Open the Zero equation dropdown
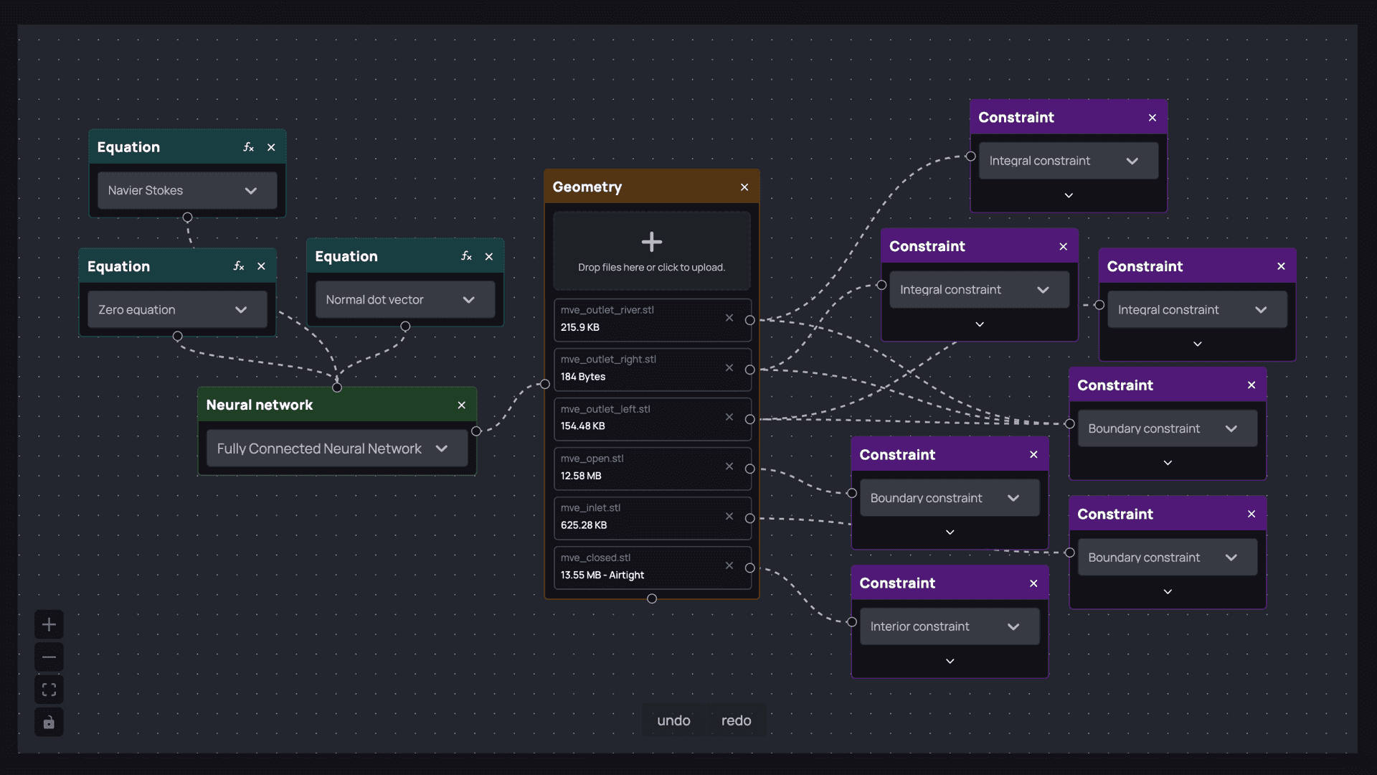1377x775 pixels. point(177,310)
